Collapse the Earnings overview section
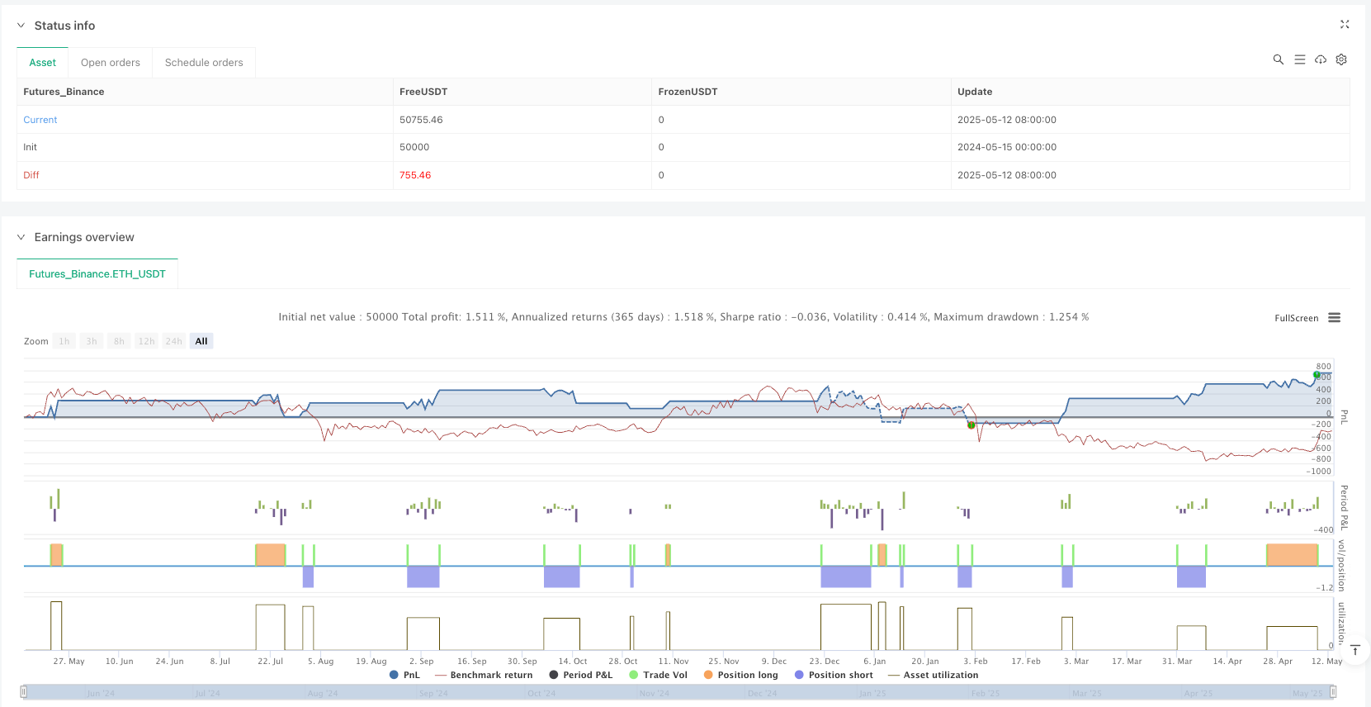The height and width of the screenshot is (707, 1371). [x=21, y=237]
